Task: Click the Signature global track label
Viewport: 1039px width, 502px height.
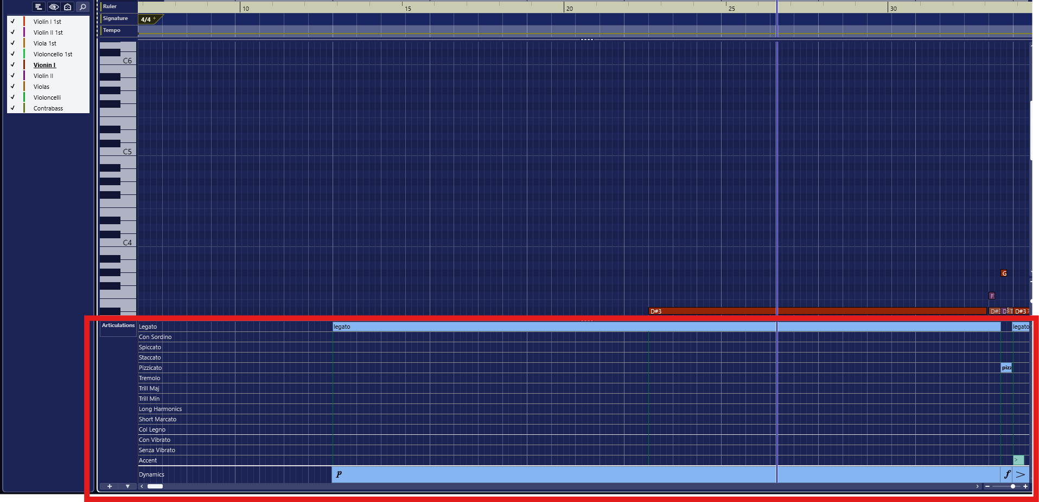Action: 116,18
